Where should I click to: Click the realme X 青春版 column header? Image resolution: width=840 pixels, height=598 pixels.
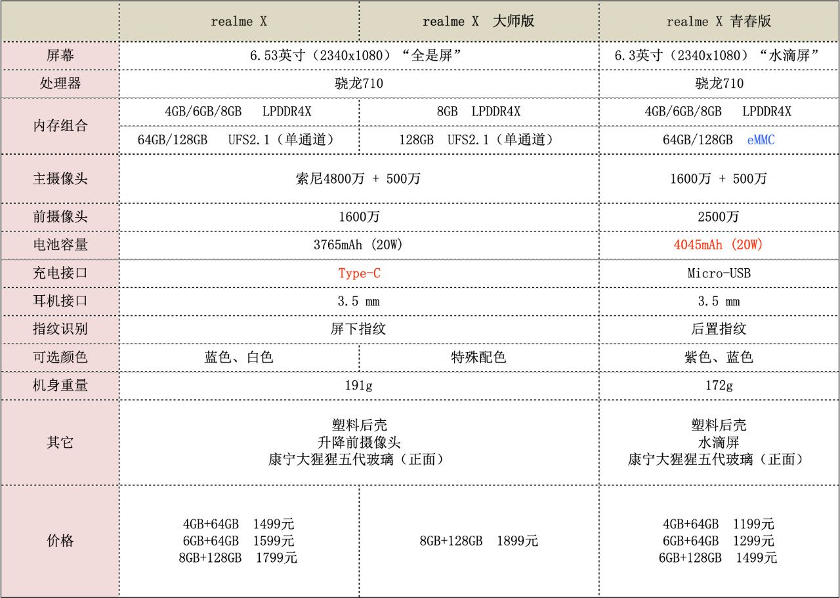coord(718,21)
